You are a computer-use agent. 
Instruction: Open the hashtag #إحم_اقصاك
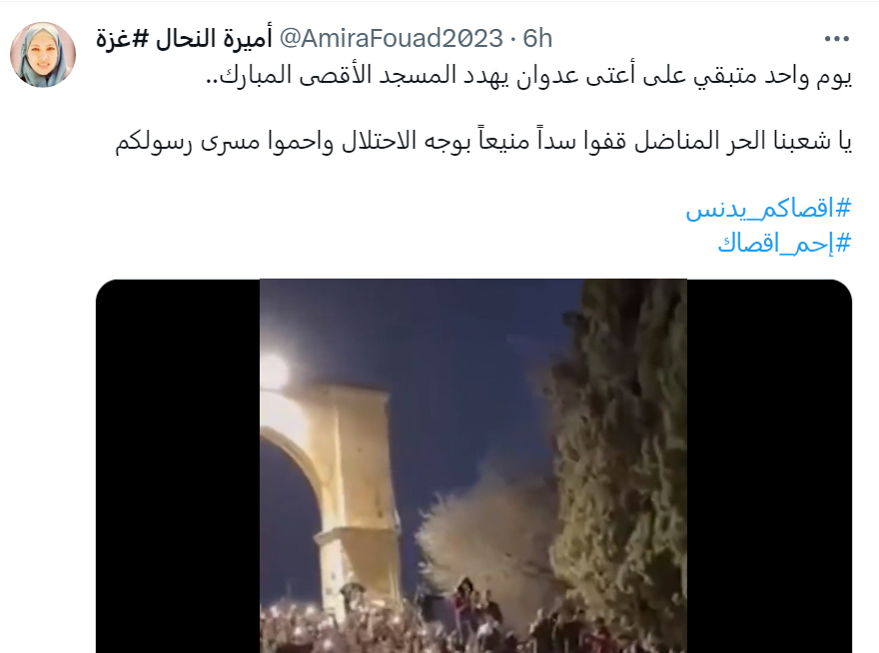(784, 244)
